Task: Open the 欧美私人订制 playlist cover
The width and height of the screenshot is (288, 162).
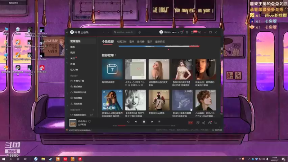Action: pos(112,100)
